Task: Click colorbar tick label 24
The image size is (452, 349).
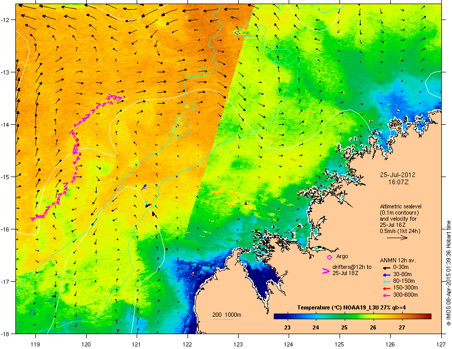Action: coord(316,327)
